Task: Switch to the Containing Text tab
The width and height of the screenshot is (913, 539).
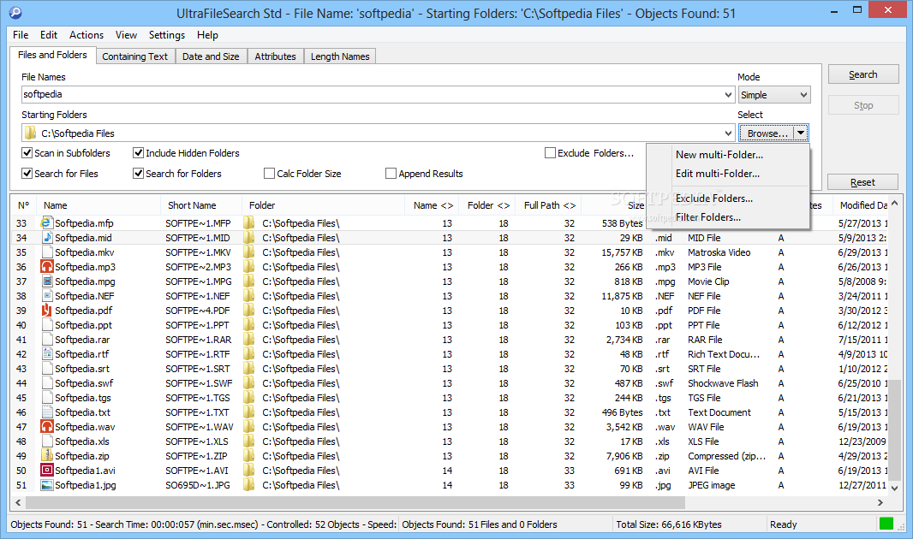Action: tap(135, 56)
